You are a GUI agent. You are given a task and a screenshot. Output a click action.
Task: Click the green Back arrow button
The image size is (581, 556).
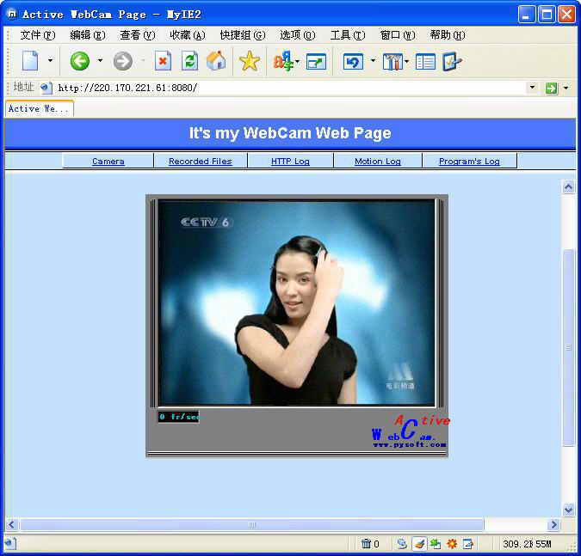coord(80,61)
